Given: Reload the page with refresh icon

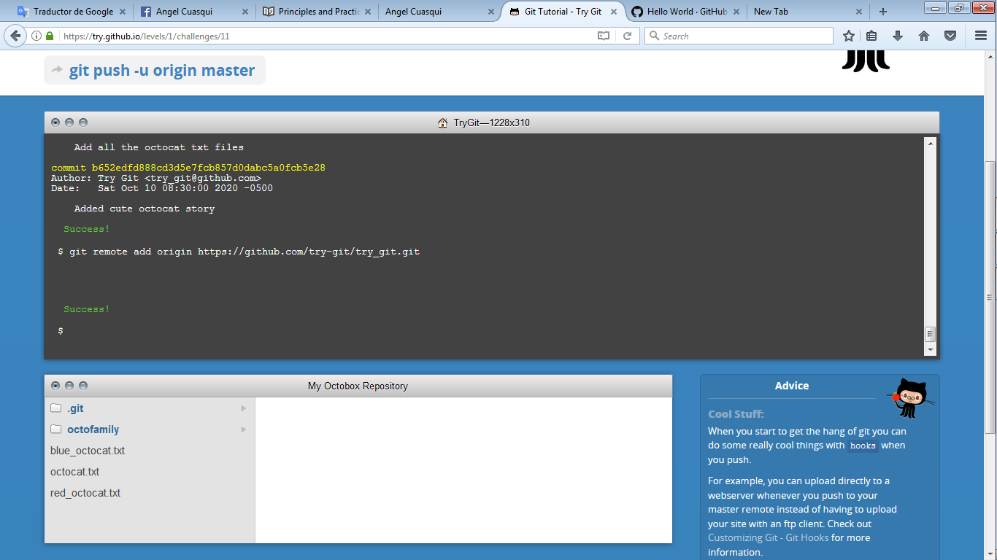Looking at the screenshot, I should coord(627,36).
